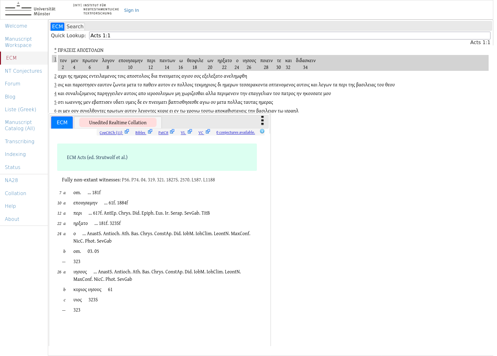Open Help in the sidebar
This screenshot has width=497, height=356.
coord(10,206)
